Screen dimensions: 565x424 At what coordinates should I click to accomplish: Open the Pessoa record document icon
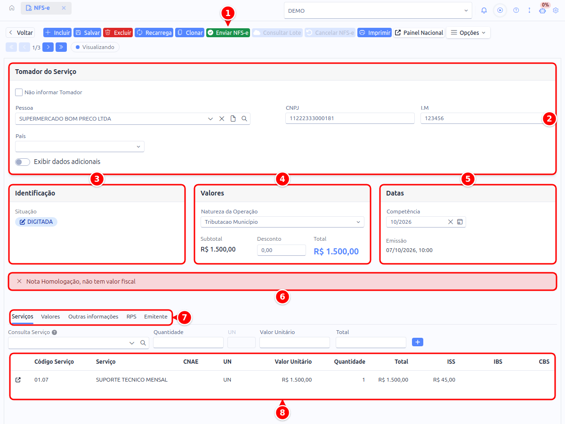[233, 119]
